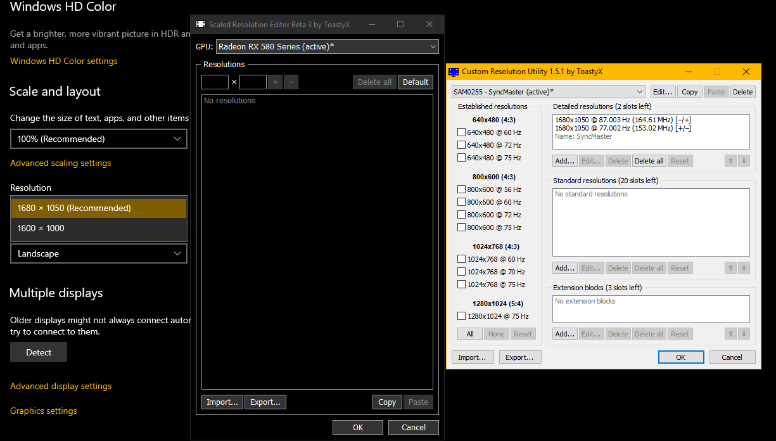Click Custom Resolution Utility title bar icon
This screenshot has width=776, height=441.
click(x=454, y=72)
